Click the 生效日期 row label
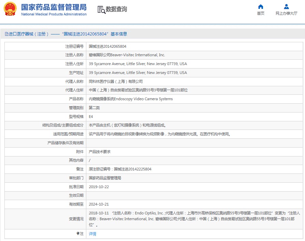 coord(76,196)
